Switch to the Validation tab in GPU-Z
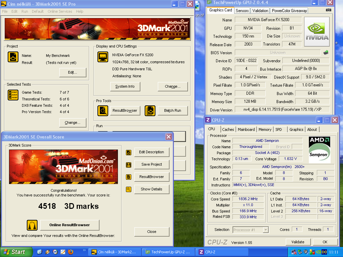This screenshot has width=343, height=257. (x=260, y=11)
